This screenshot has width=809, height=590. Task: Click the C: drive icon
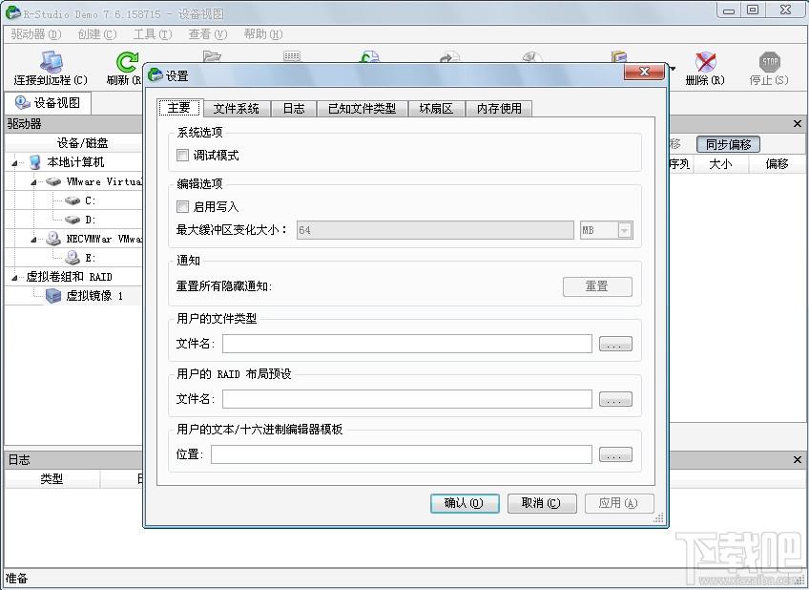pyautogui.click(x=73, y=200)
